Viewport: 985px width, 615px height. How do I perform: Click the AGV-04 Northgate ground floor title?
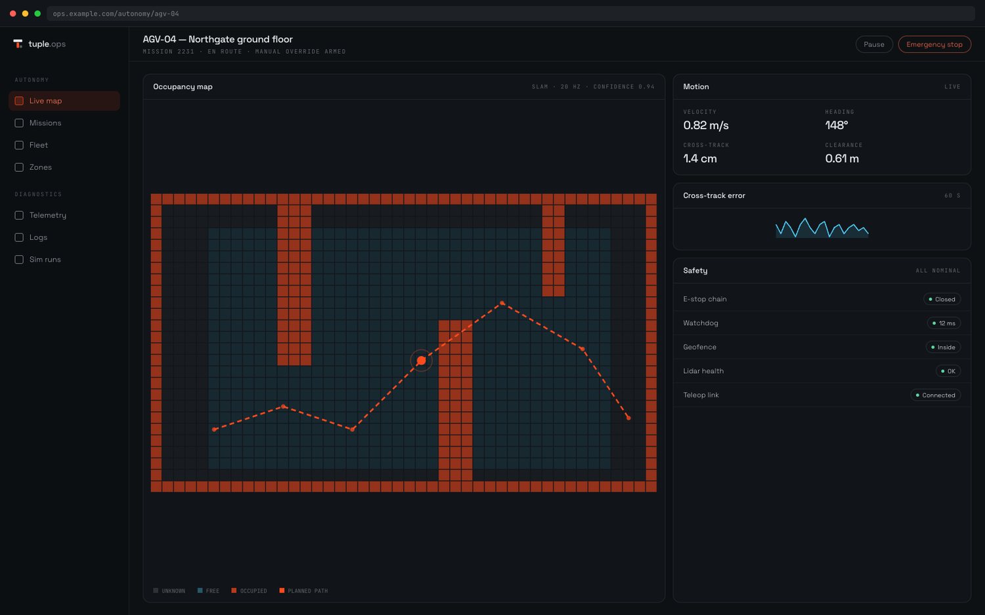[218, 39]
